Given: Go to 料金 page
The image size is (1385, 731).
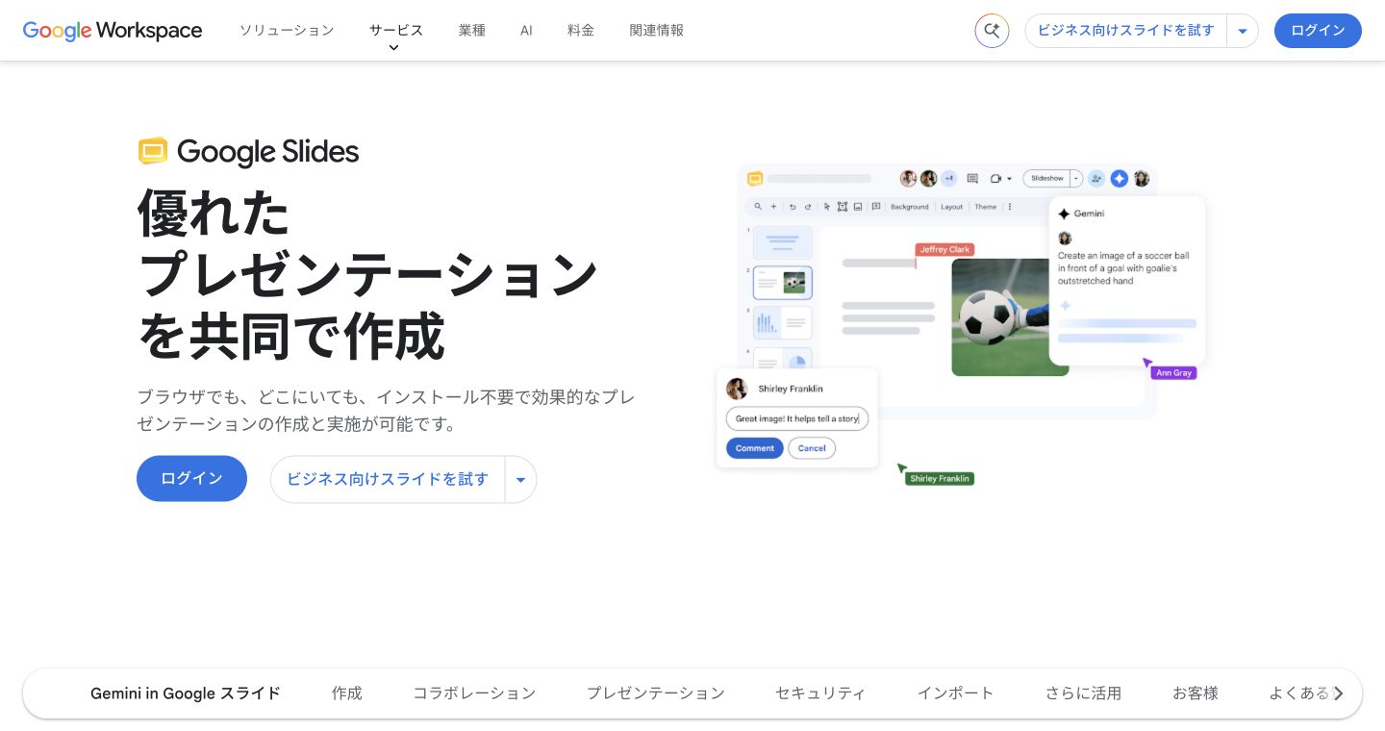Looking at the screenshot, I should tap(581, 31).
